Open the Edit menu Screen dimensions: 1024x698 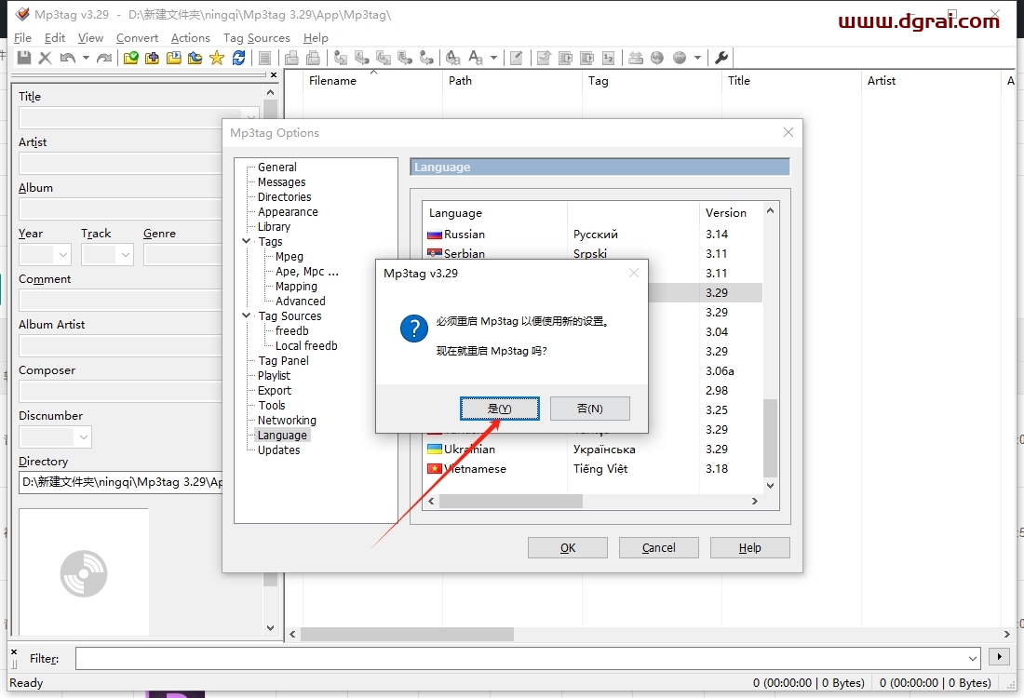[x=55, y=38]
